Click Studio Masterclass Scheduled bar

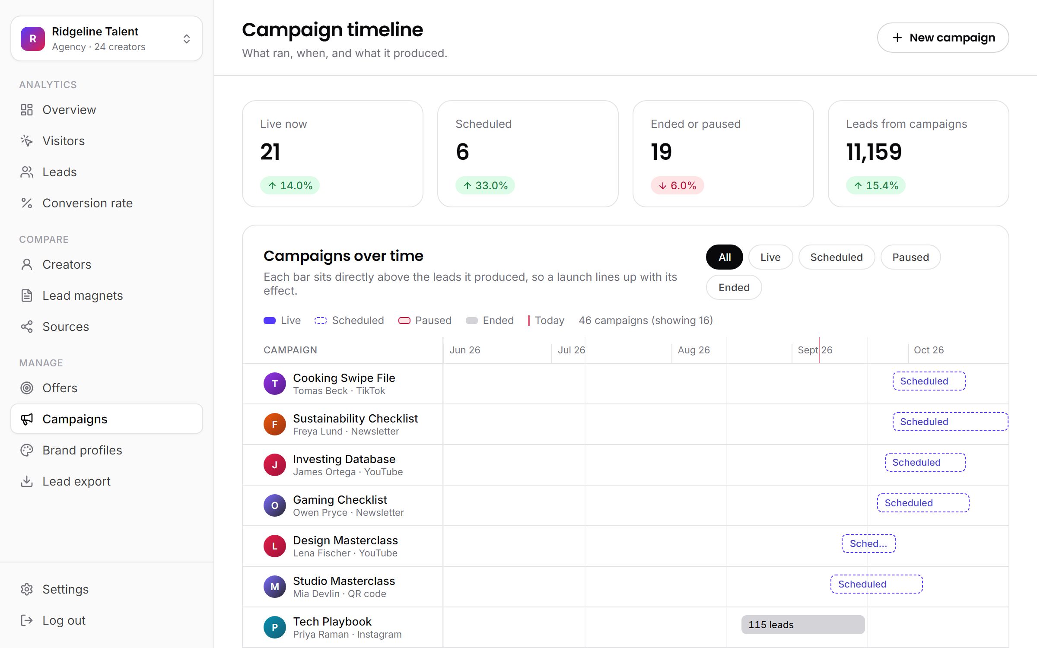coord(876,584)
